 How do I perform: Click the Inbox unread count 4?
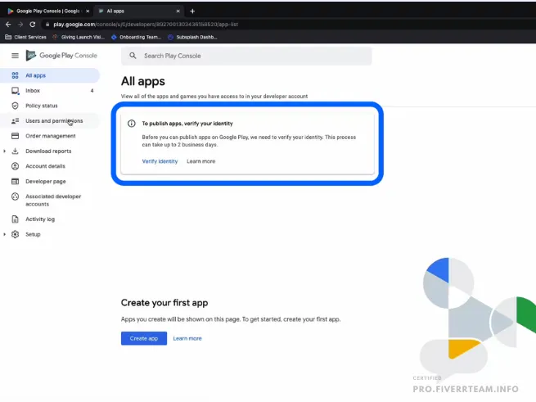(x=92, y=91)
